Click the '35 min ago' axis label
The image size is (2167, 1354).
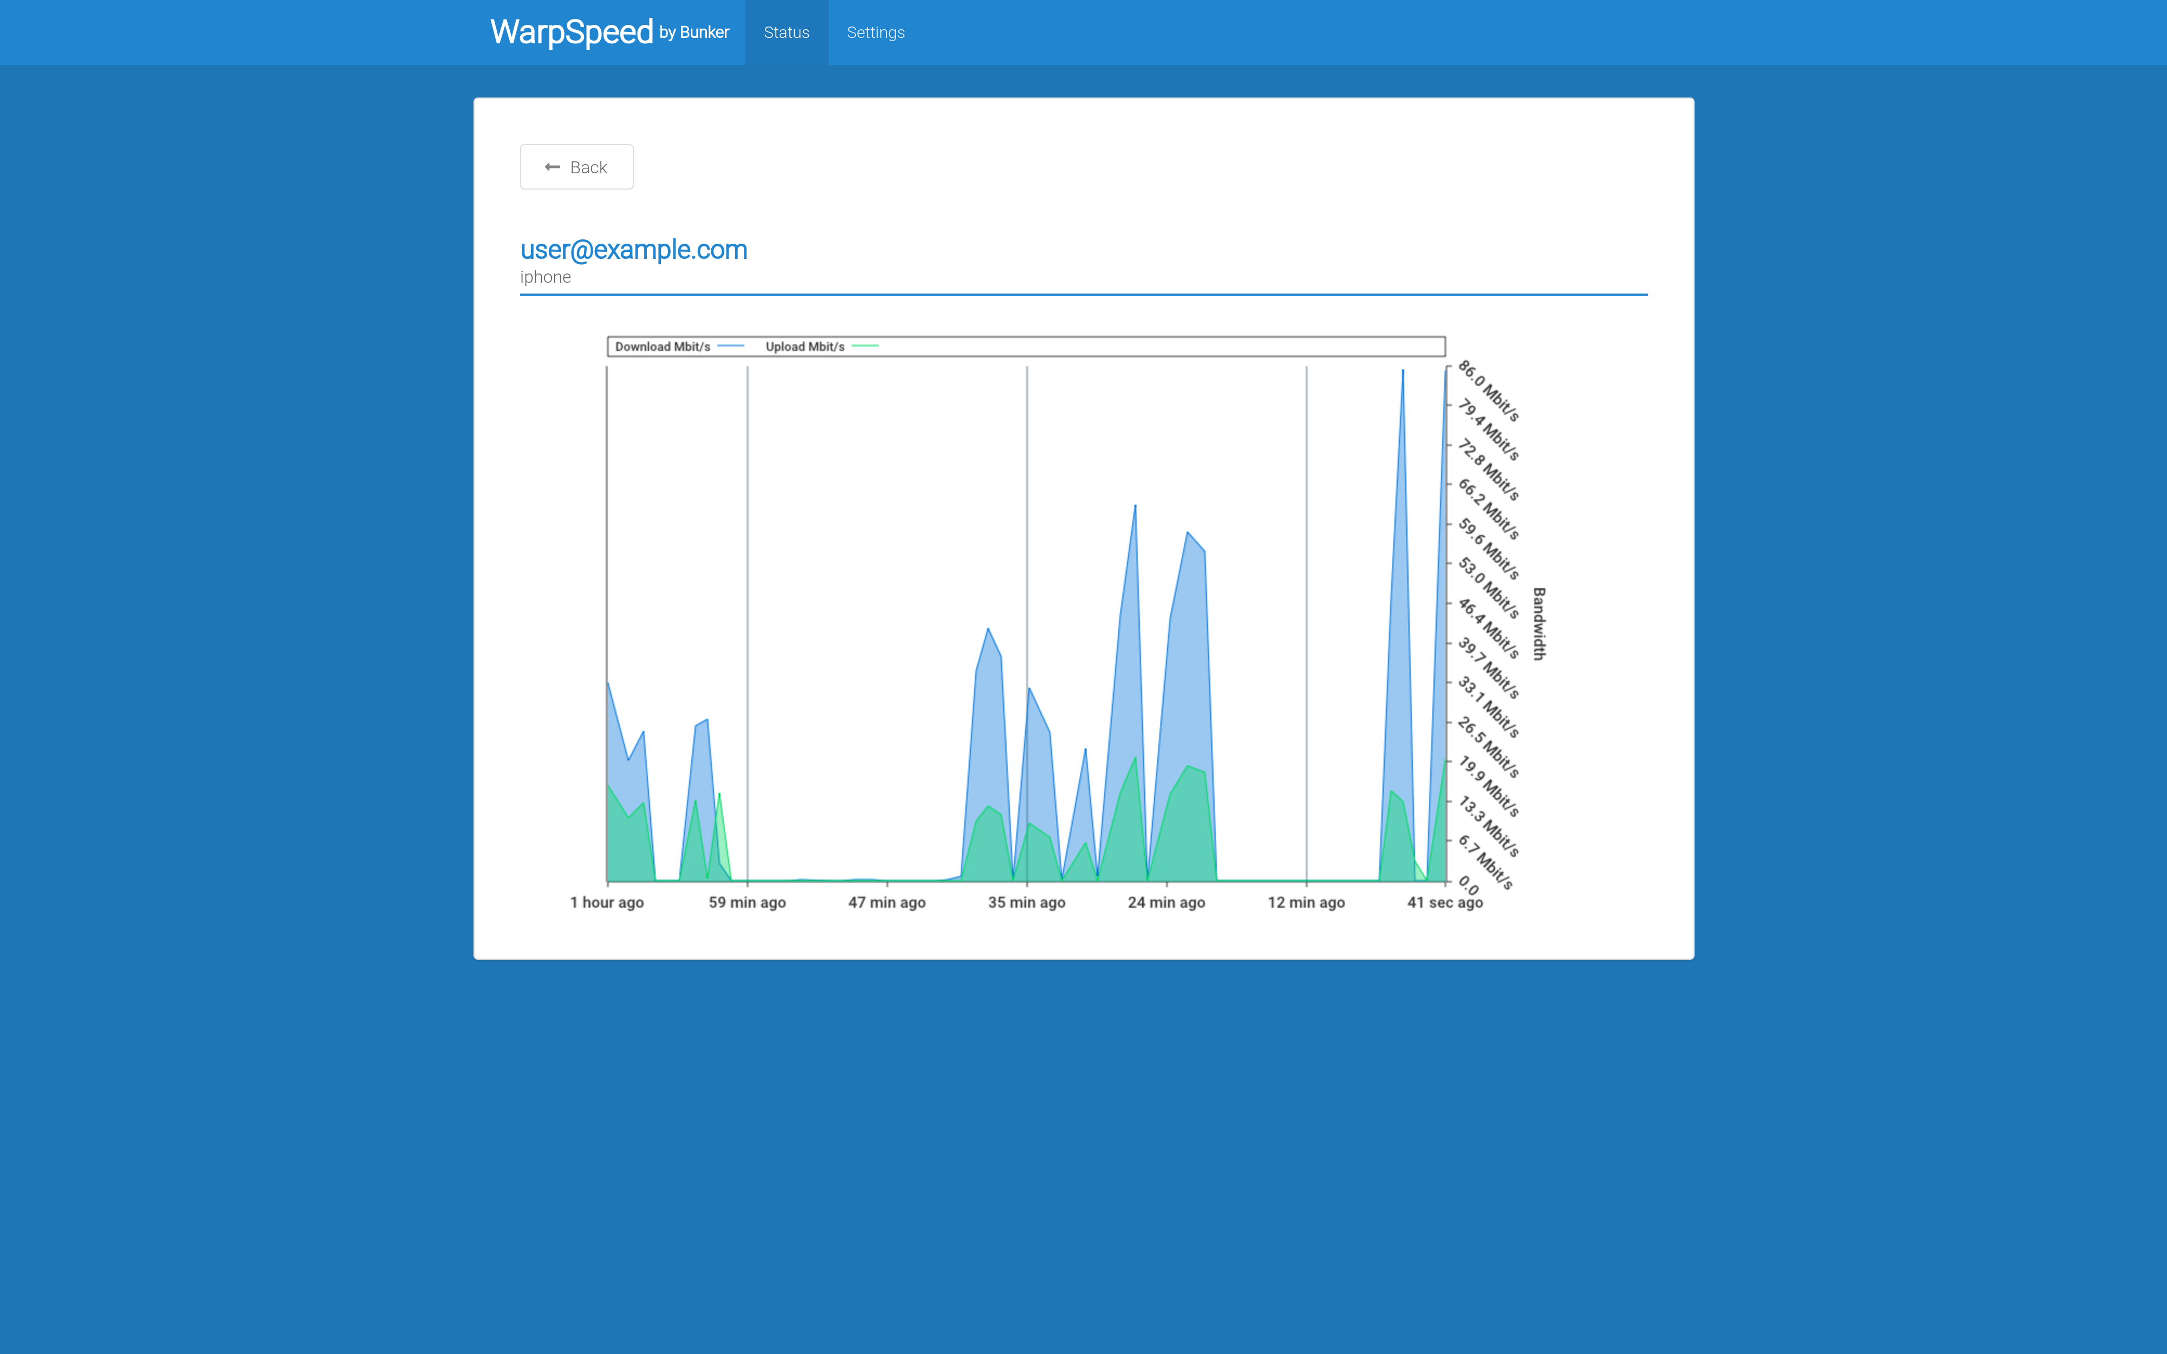tap(1026, 902)
